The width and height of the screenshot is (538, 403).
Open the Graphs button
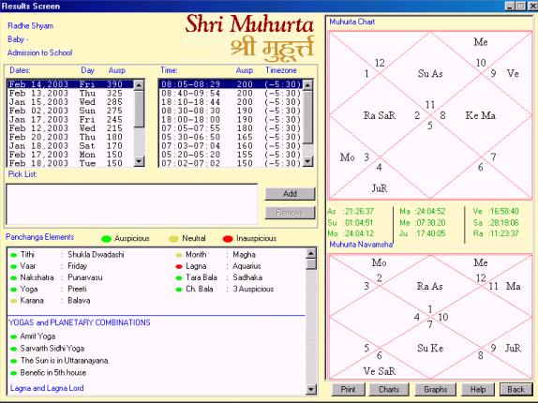point(436,390)
